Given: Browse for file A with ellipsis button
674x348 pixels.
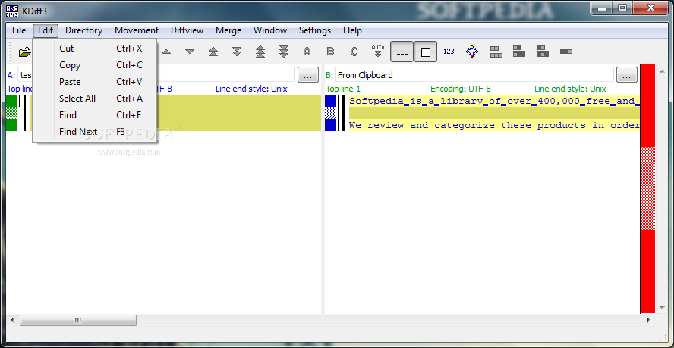Looking at the screenshot, I should [307, 75].
